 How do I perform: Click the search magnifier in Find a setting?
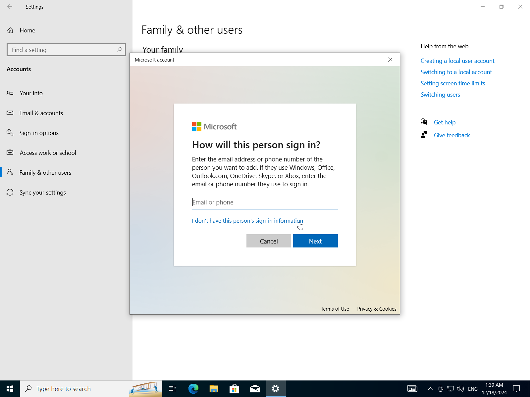pos(120,50)
